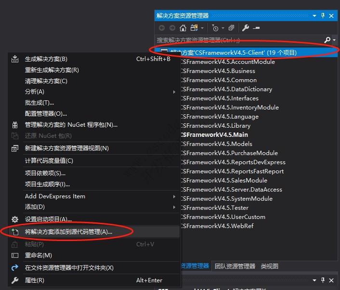The image size is (340, 290).
Task: Click the Collapse All icon in toolbar
Action: coord(232,28)
